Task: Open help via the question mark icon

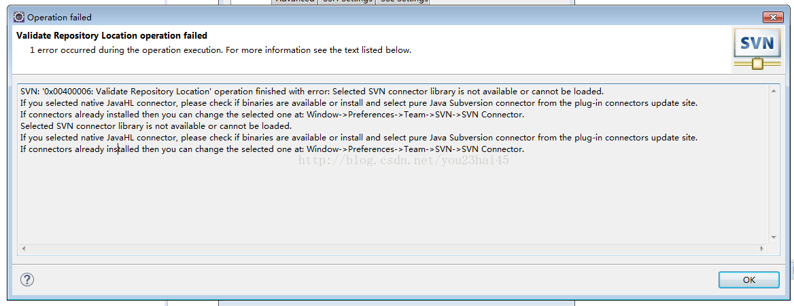Action: (27, 280)
